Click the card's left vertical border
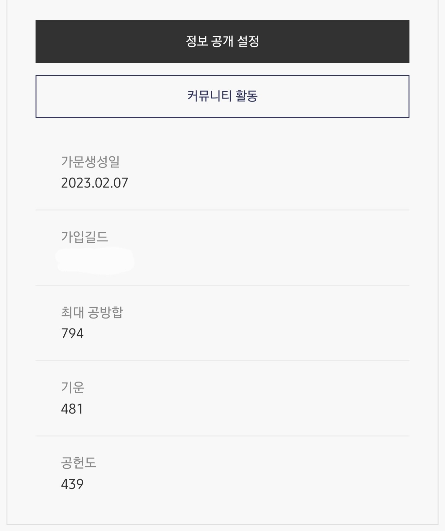 tap(7, 262)
